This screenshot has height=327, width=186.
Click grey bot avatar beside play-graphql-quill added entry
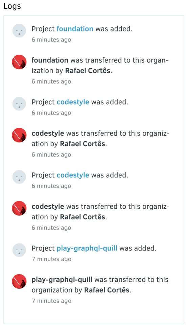19,250
